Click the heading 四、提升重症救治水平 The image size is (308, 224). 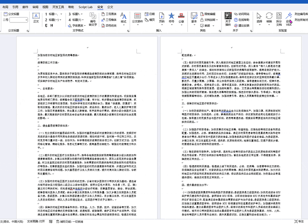pyautogui.click(x=194, y=185)
